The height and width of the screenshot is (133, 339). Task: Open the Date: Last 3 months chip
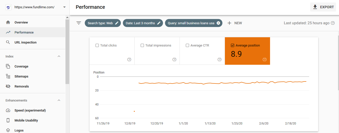tap(143, 23)
